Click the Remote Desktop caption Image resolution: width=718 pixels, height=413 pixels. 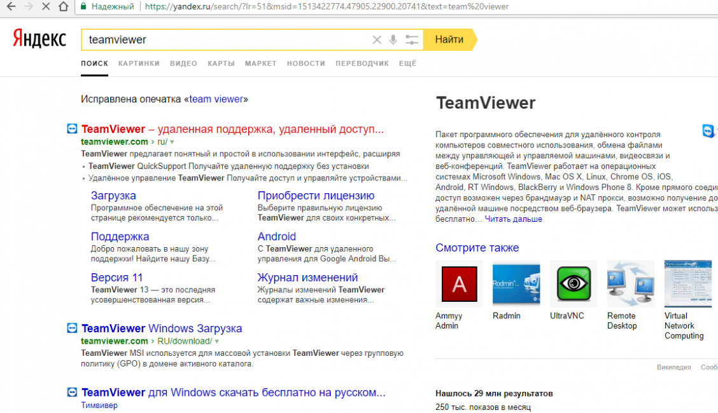click(x=622, y=321)
